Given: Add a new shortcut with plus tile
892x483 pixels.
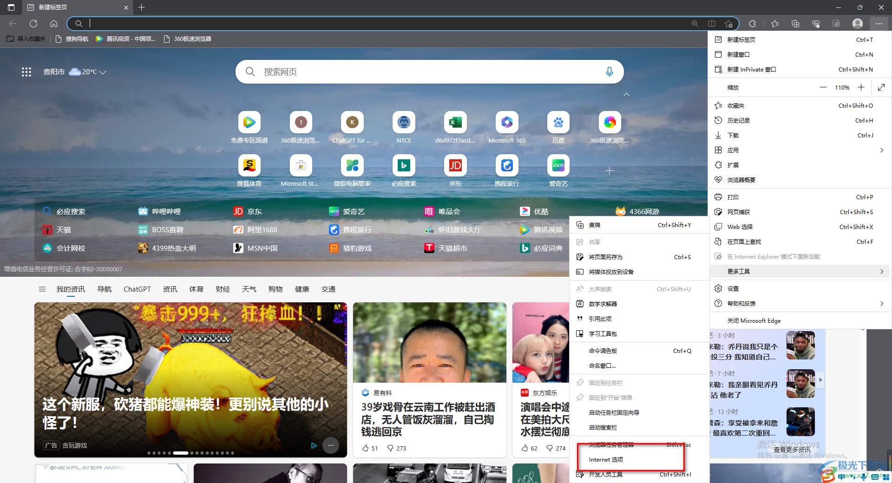Looking at the screenshot, I should 610,171.
